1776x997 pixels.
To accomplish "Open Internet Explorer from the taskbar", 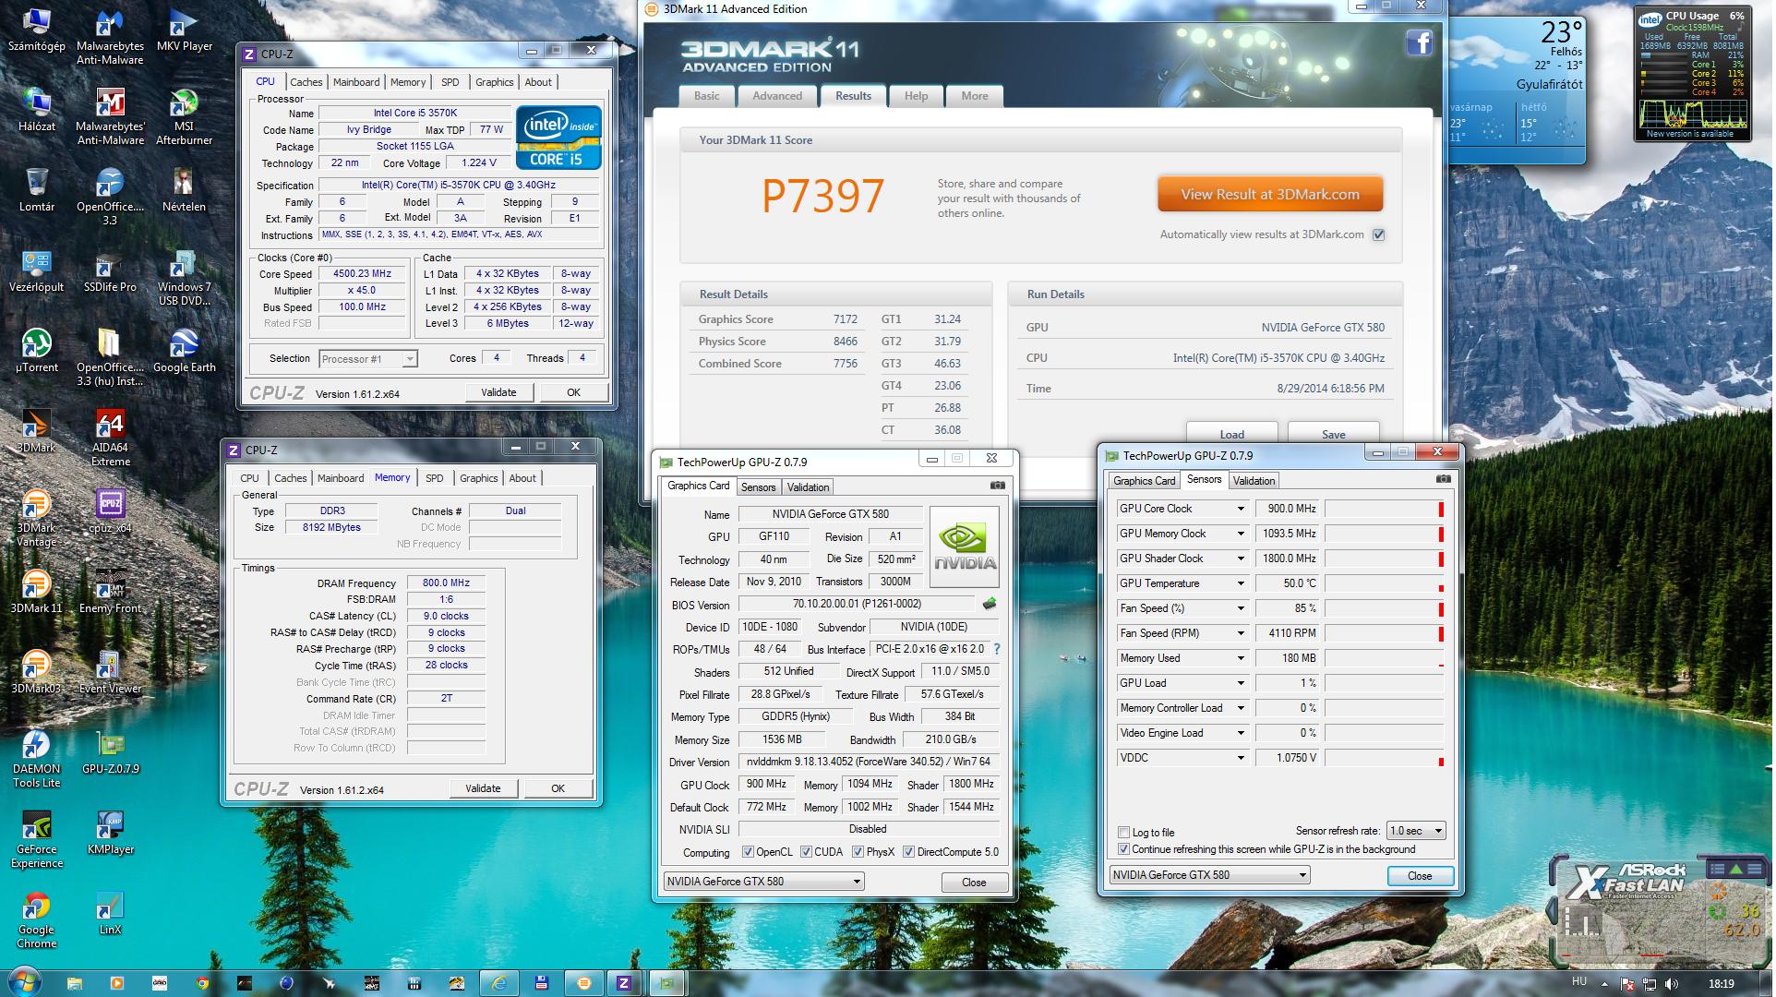I will 499,982.
